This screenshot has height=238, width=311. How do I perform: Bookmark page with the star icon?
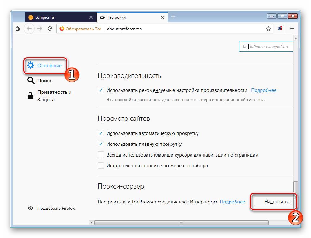click(269, 29)
